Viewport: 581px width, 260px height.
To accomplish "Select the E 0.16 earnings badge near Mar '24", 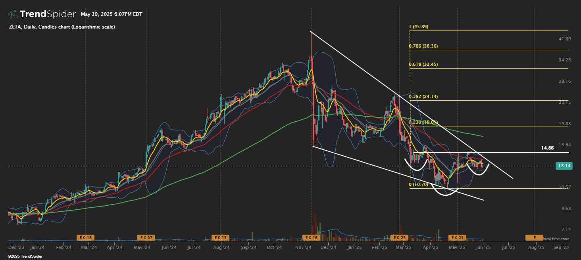I will [x=86, y=237].
